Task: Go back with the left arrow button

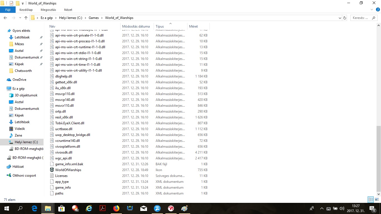Action: tap(5, 18)
